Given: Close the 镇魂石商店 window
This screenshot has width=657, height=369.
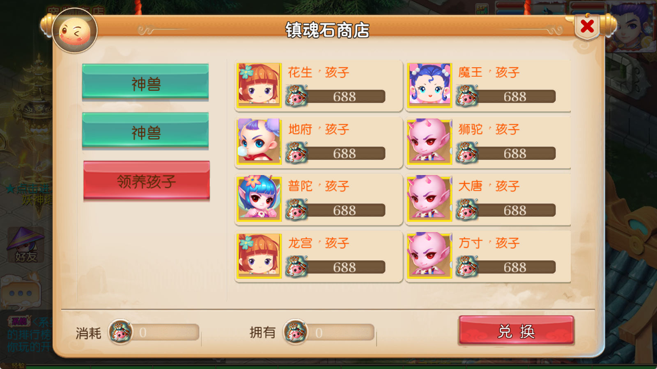Looking at the screenshot, I should click(x=587, y=27).
